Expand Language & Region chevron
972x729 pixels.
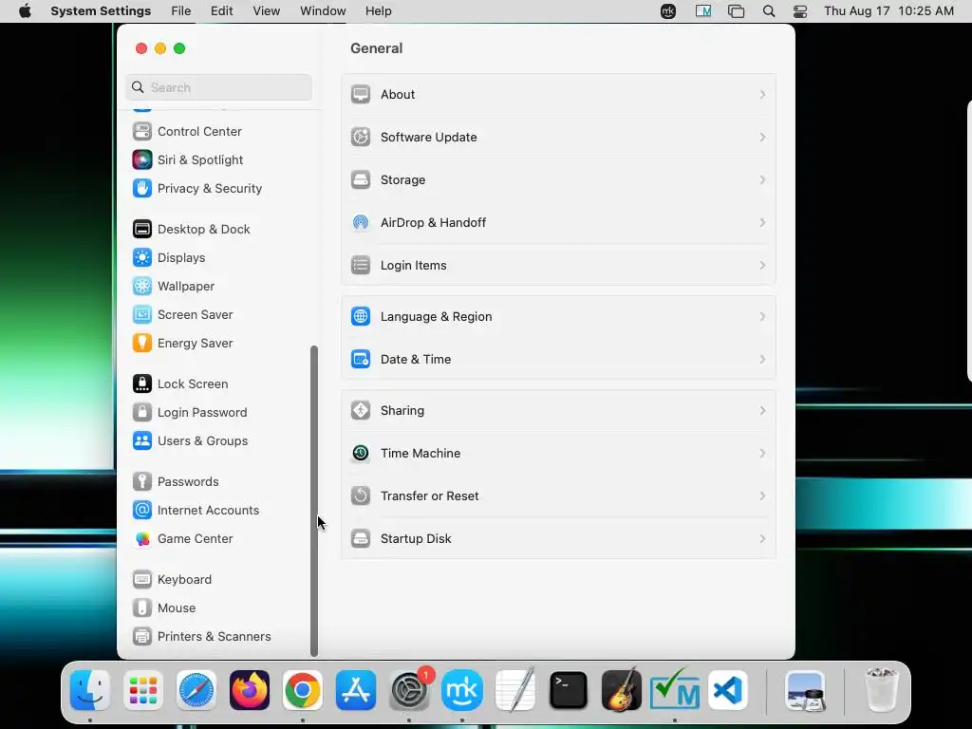click(x=762, y=317)
